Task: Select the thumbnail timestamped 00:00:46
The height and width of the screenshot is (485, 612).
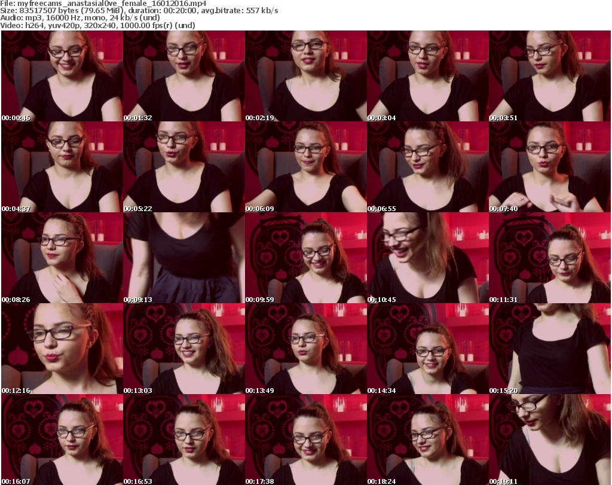Action: pyautogui.click(x=62, y=76)
